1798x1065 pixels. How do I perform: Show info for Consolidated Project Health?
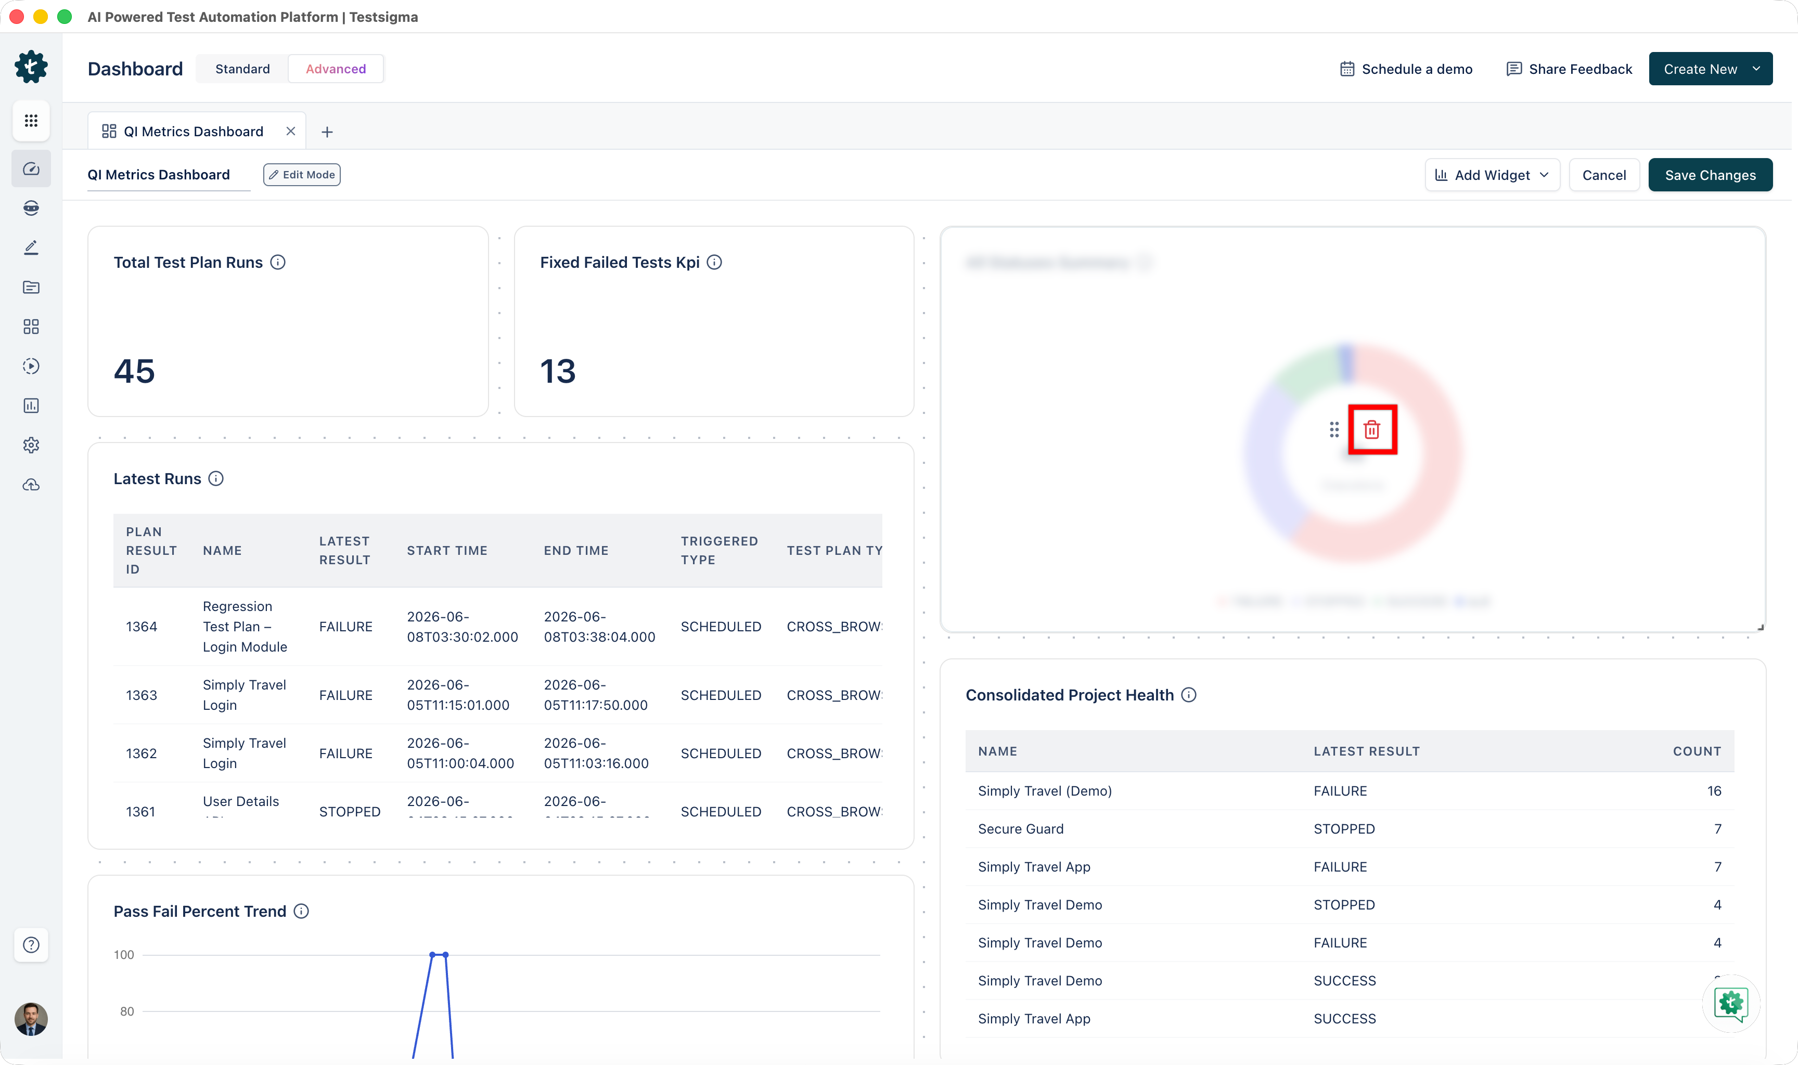click(x=1189, y=695)
